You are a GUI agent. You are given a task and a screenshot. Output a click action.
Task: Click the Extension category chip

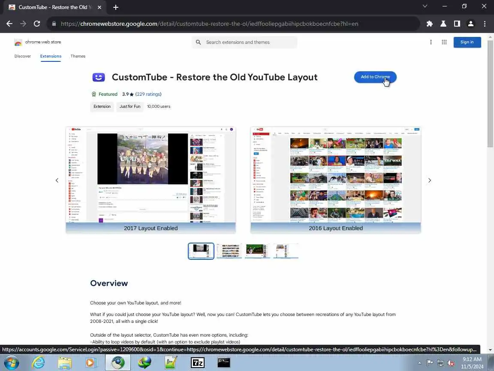tap(102, 106)
